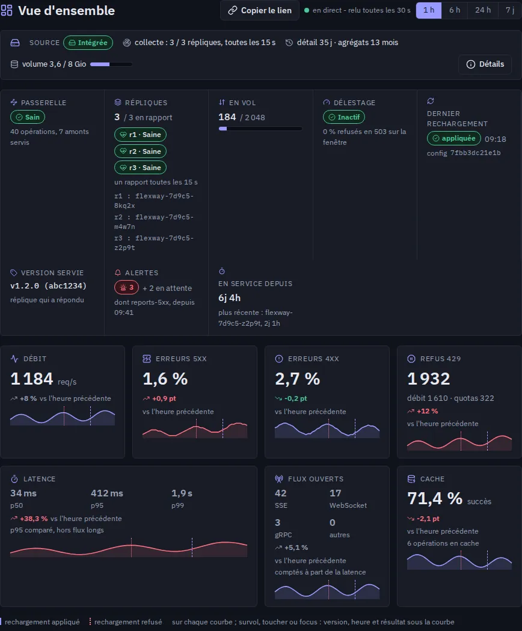Click the en direct green status dot
This screenshot has height=631, width=522.
(x=307, y=10)
